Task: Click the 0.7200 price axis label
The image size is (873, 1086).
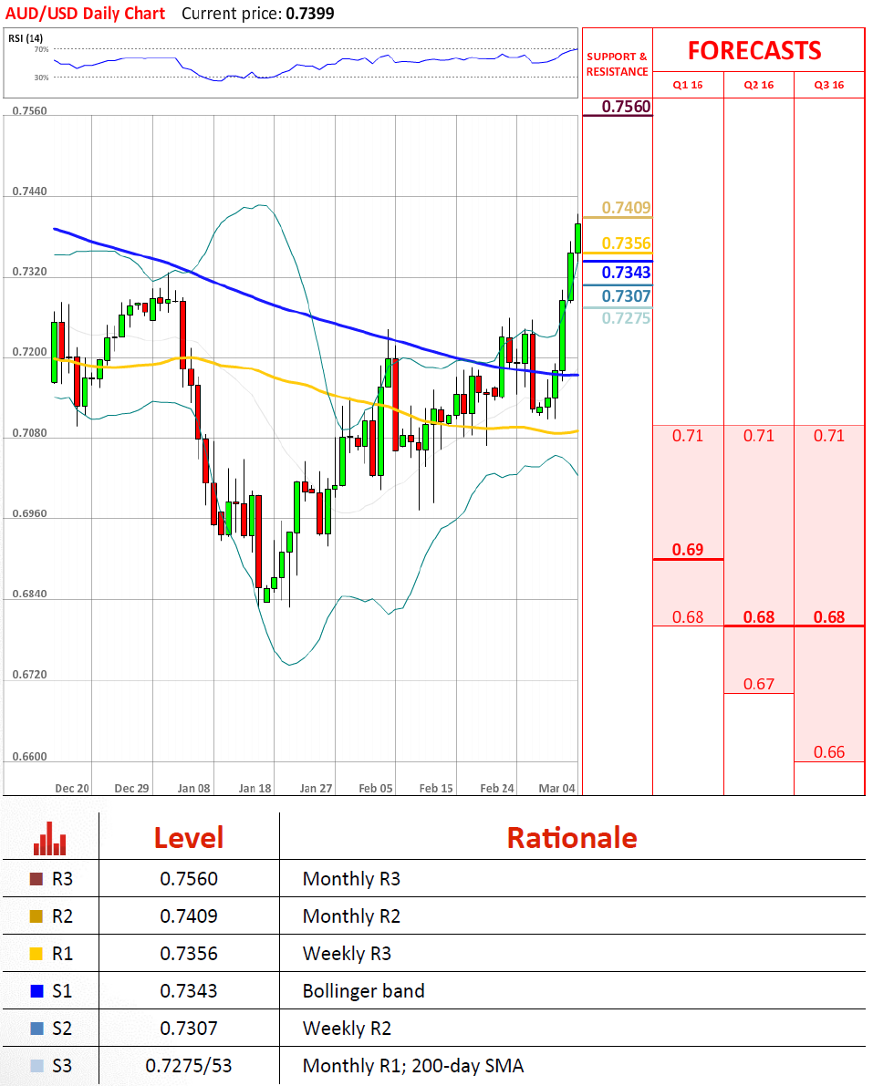Action: tap(30, 352)
